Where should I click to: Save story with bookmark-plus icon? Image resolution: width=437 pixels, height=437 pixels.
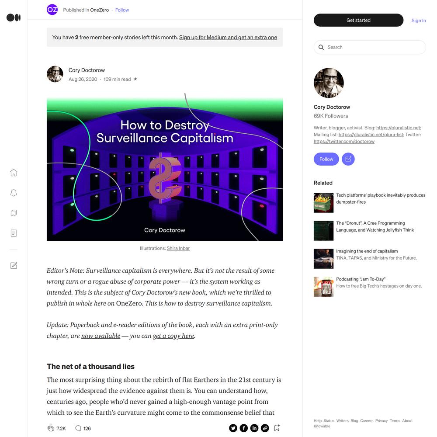pos(277,428)
